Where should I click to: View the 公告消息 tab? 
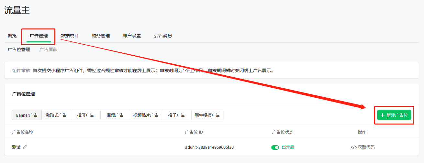(x=163, y=36)
